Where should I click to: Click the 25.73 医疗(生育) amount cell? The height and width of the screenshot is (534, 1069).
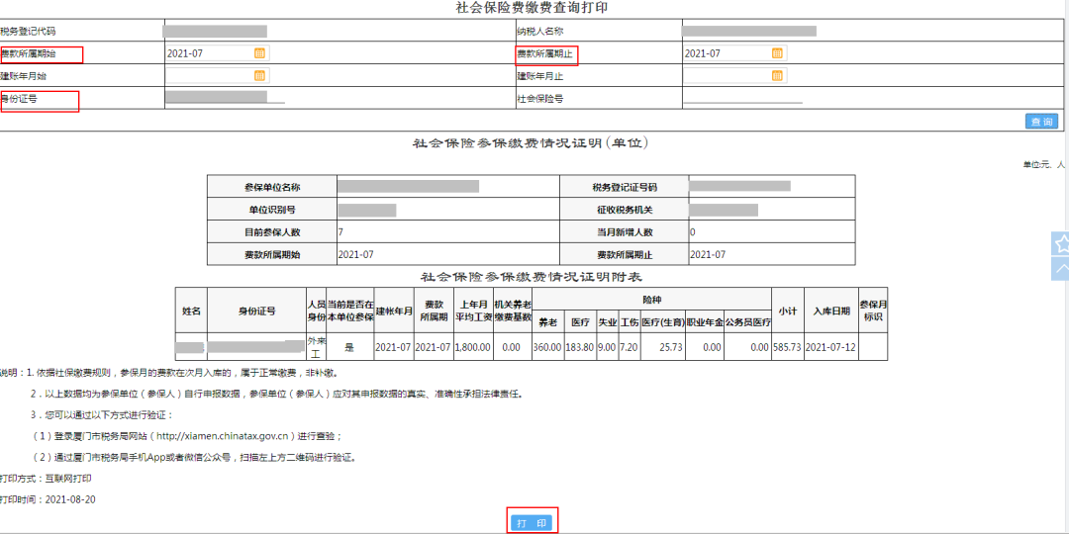click(x=662, y=347)
